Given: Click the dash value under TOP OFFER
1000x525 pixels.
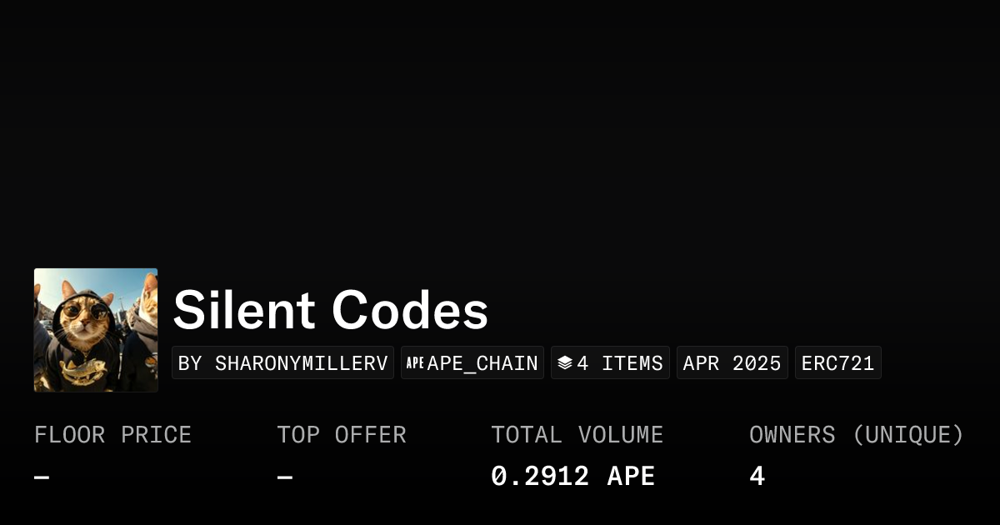Looking at the screenshot, I should point(285,477).
